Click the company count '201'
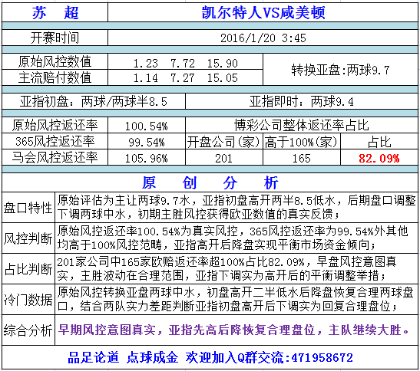This screenshot has height=371, width=420. click(x=223, y=158)
